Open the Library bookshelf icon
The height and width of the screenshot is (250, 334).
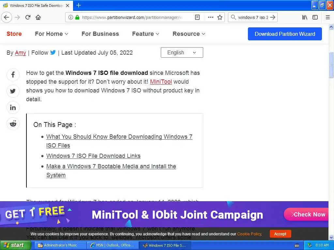[305, 17]
